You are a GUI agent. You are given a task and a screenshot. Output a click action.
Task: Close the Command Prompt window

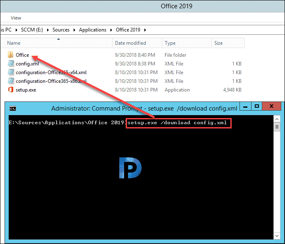click(271, 106)
